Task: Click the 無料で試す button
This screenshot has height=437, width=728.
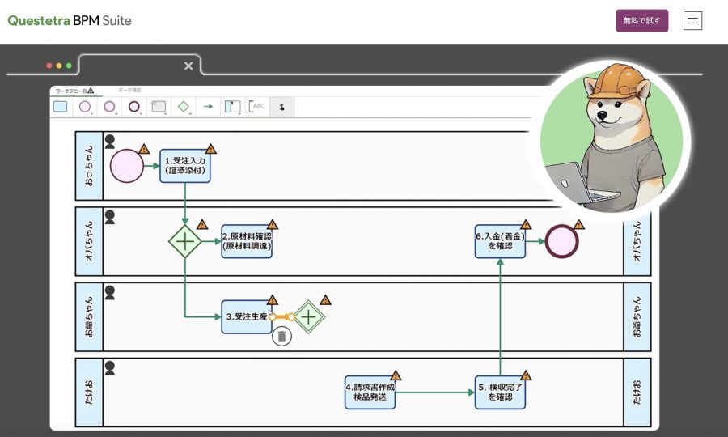Action: click(641, 20)
